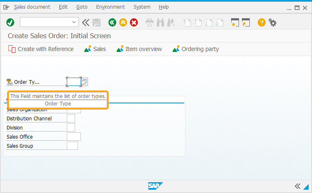The height and width of the screenshot is (193, 312).
Task: Click the Find binoculars icon
Action: coord(161,22)
